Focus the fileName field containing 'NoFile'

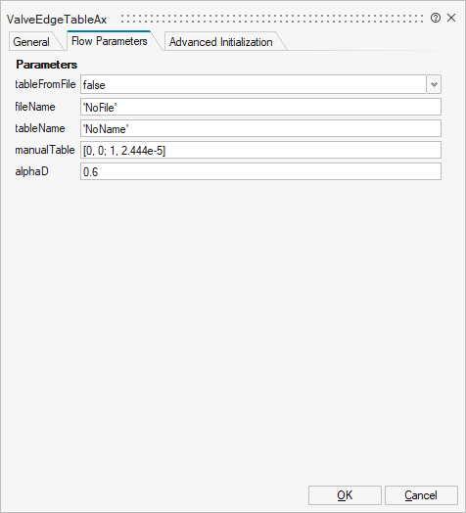[x=260, y=107]
